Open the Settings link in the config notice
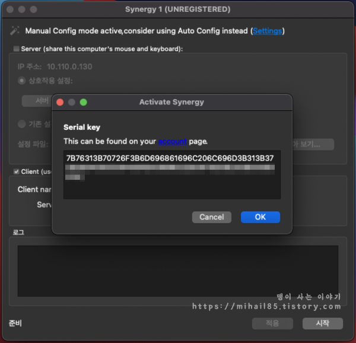Image resolution: width=356 pixels, height=343 pixels. (267, 31)
